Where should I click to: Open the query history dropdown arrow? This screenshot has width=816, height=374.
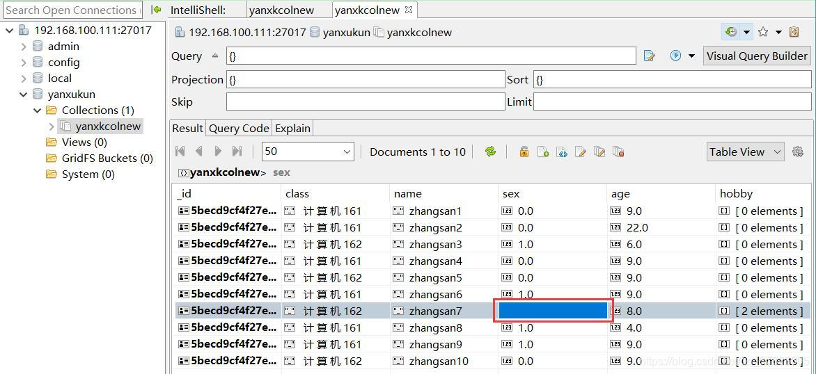pos(746,32)
